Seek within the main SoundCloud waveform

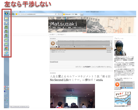pos(83,43)
